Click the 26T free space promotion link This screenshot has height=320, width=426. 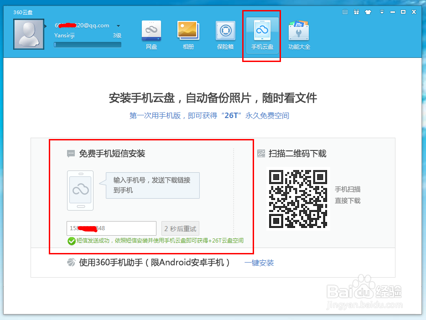[209, 116]
